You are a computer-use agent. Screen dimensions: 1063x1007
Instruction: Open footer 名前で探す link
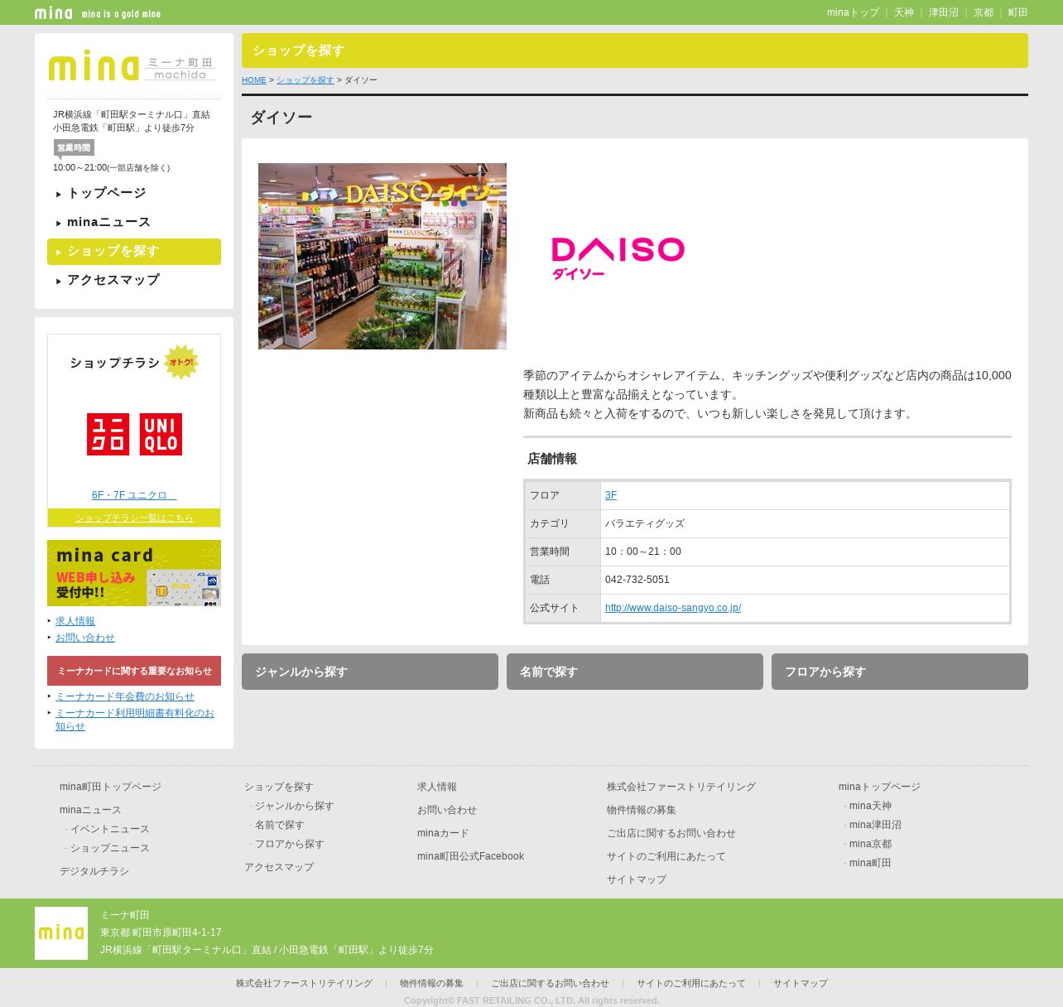(280, 825)
